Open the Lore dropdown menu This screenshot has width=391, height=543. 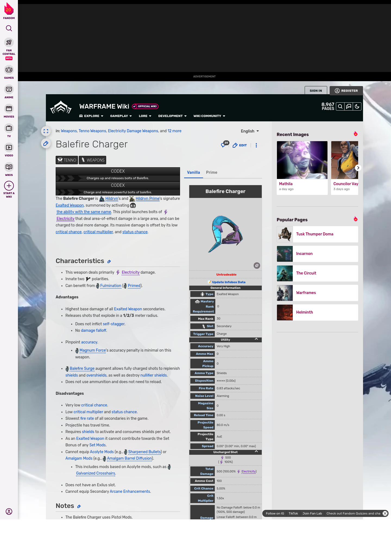145,116
